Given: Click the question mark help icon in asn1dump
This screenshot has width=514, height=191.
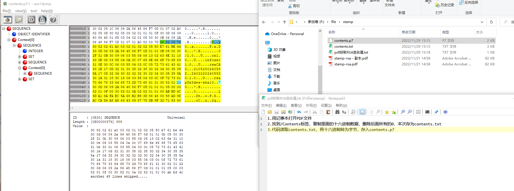Looking at the screenshot, I should pyautogui.click(x=53, y=20).
